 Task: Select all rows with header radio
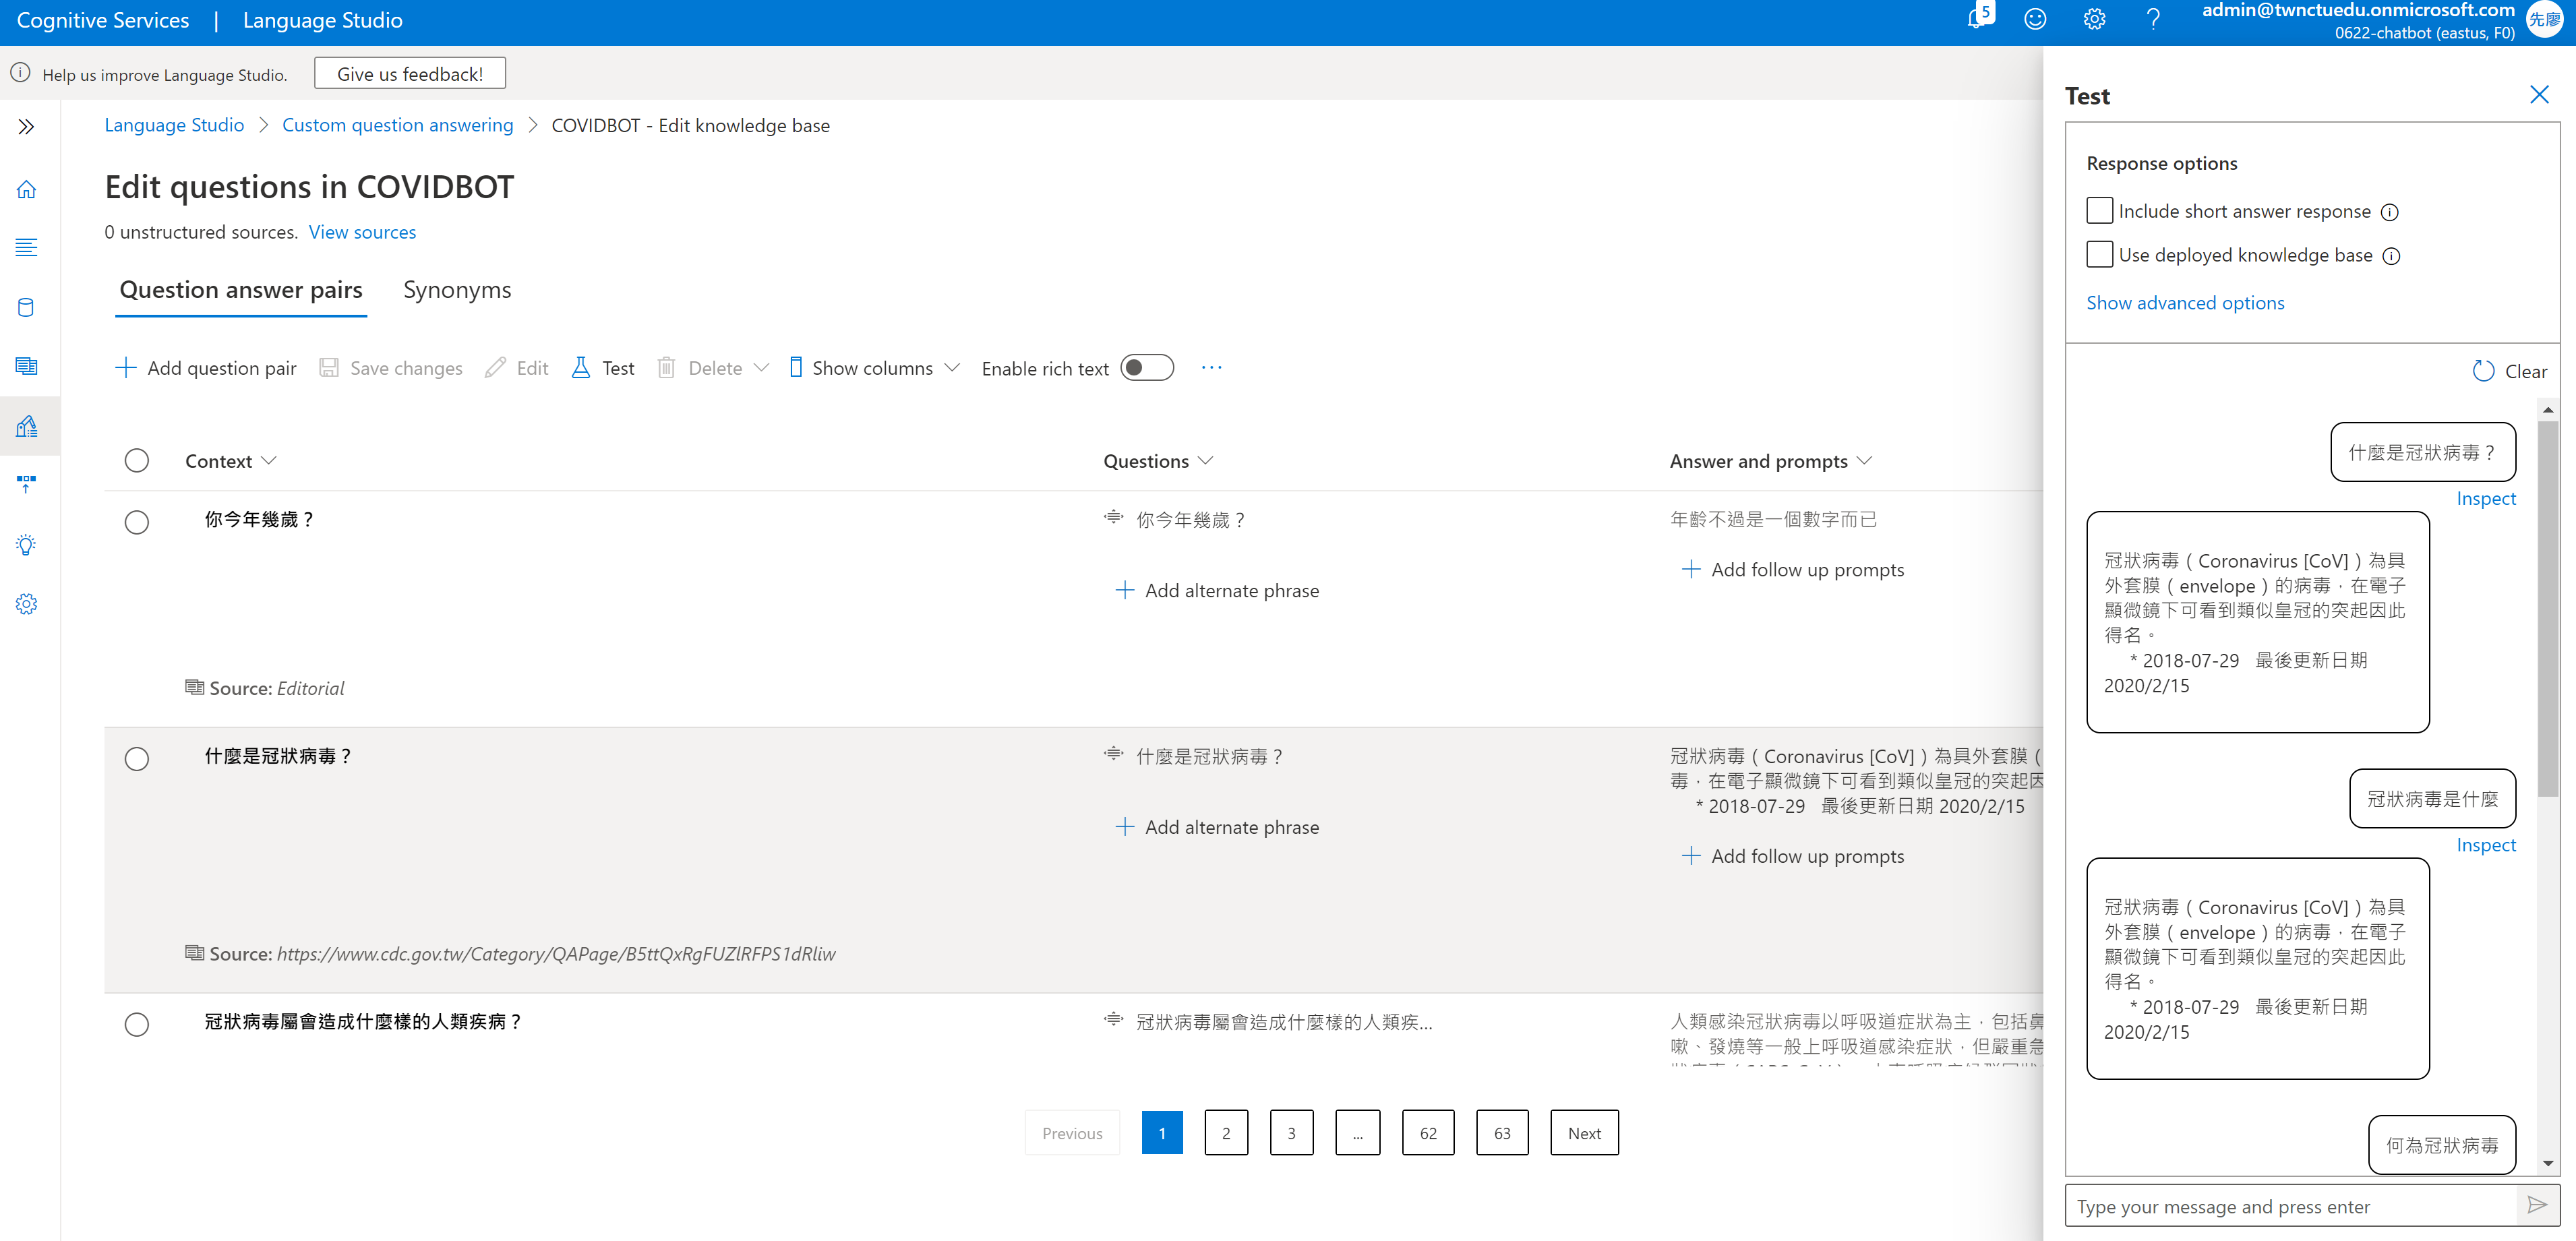(x=137, y=461)
